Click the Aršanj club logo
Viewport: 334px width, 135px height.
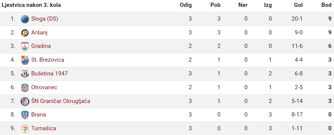[25, 33]
